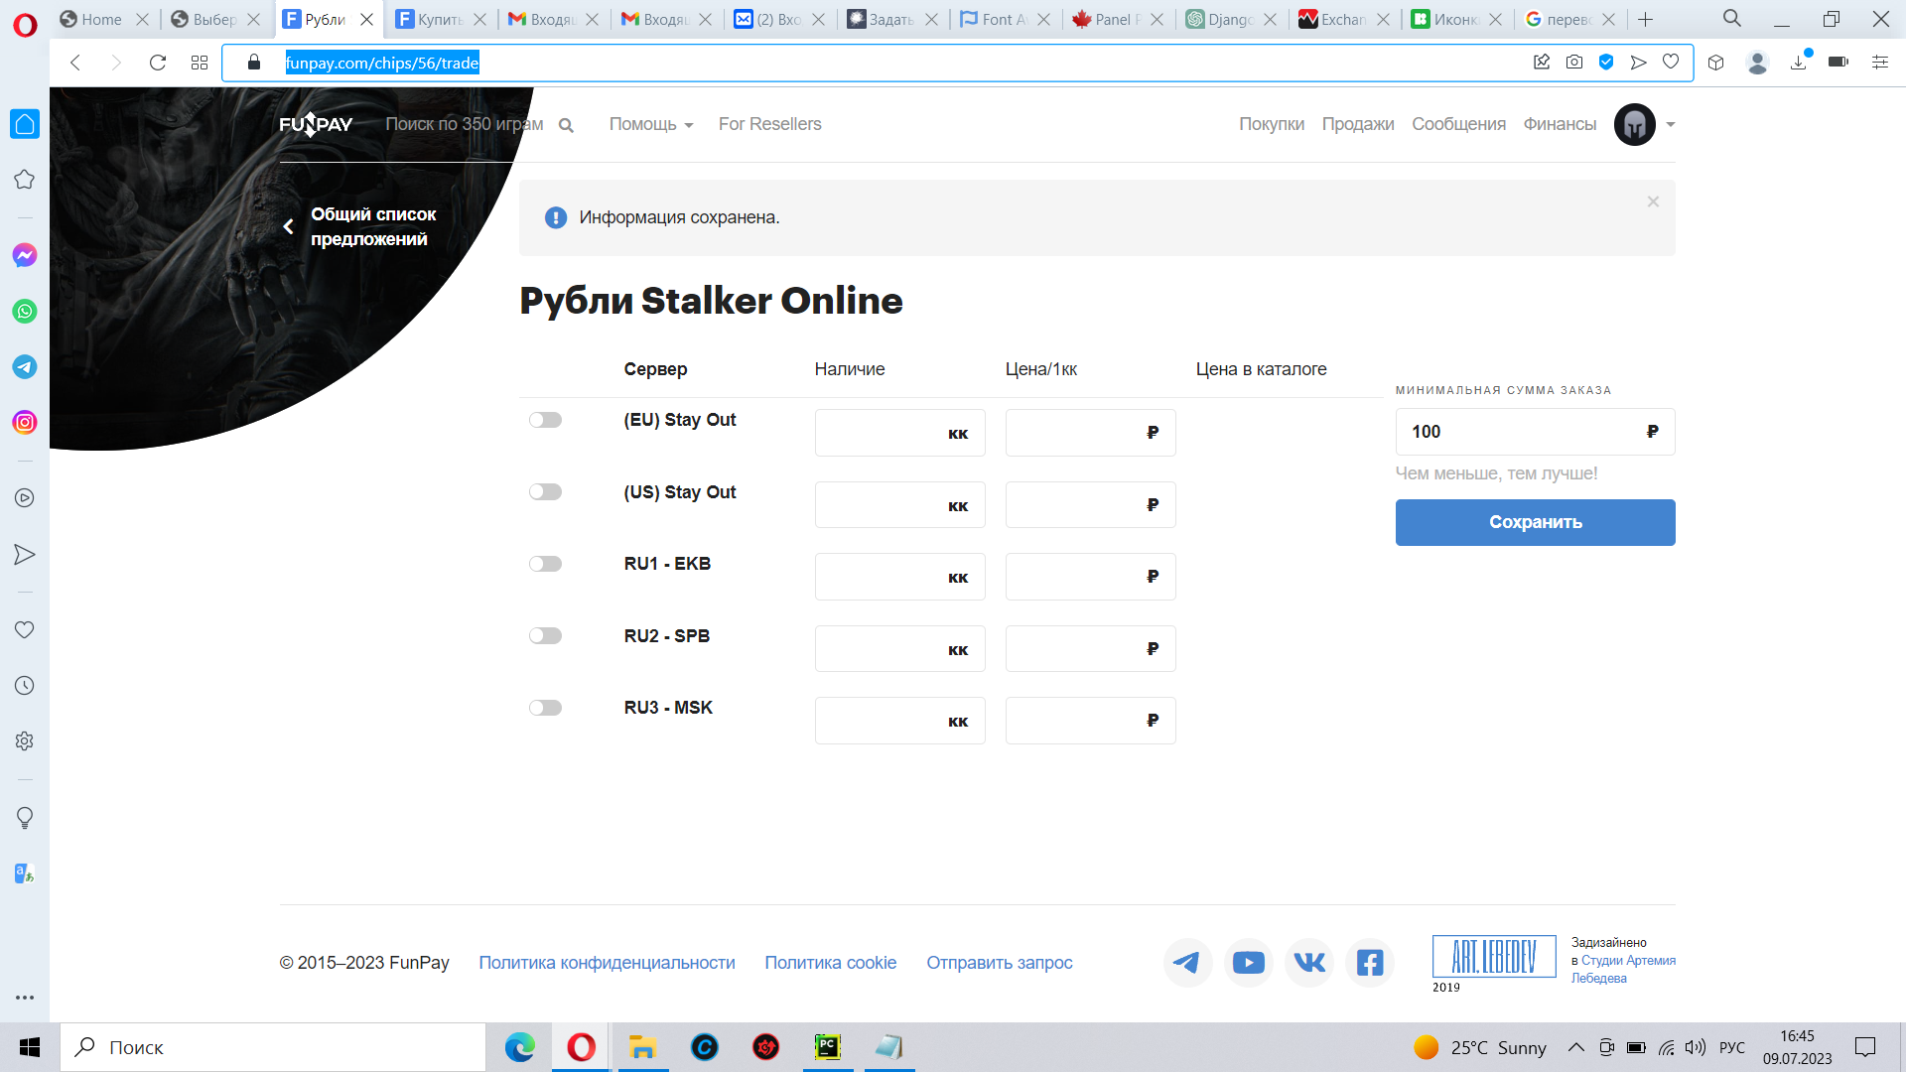
Task: Click the RU3 - MSK Наличие field
Action: [899, 721]
